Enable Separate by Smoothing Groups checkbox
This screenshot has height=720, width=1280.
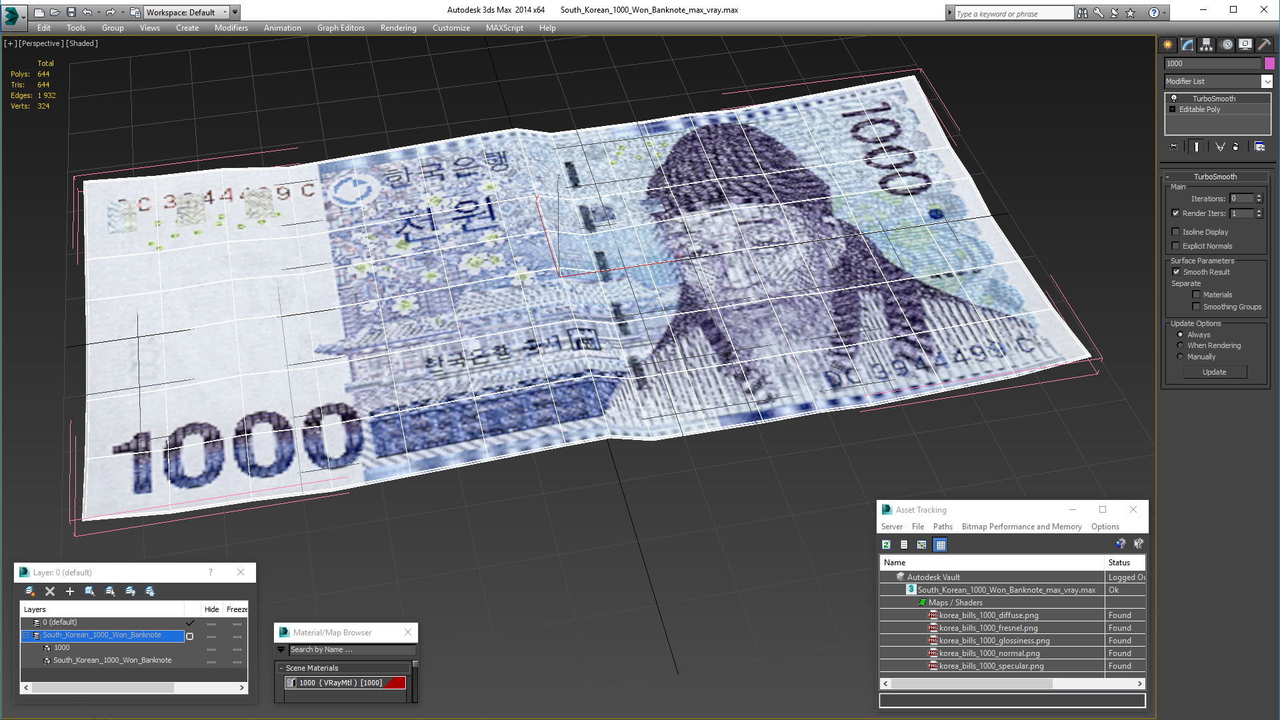click(1197, 307)
